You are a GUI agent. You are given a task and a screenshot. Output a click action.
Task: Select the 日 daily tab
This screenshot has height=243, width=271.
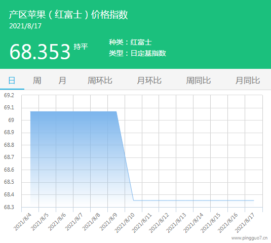12,80
